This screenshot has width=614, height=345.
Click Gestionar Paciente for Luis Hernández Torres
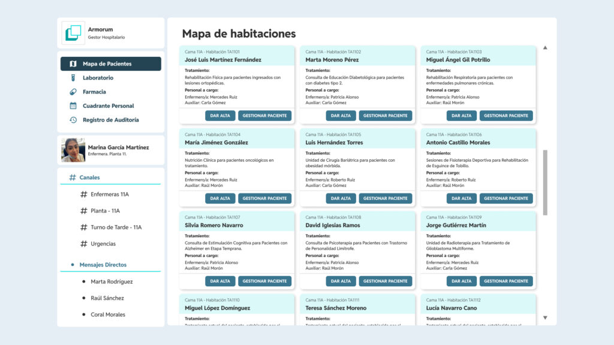point(386,198)
